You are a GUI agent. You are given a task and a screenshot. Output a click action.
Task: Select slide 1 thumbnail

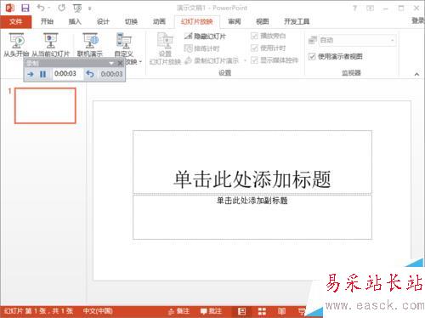coord(45,105)
